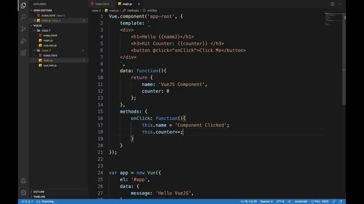The width and height of the screenshot is (364, 204).
Task: Click line number 1 in gutter
Action: click(x=101, y=16)
